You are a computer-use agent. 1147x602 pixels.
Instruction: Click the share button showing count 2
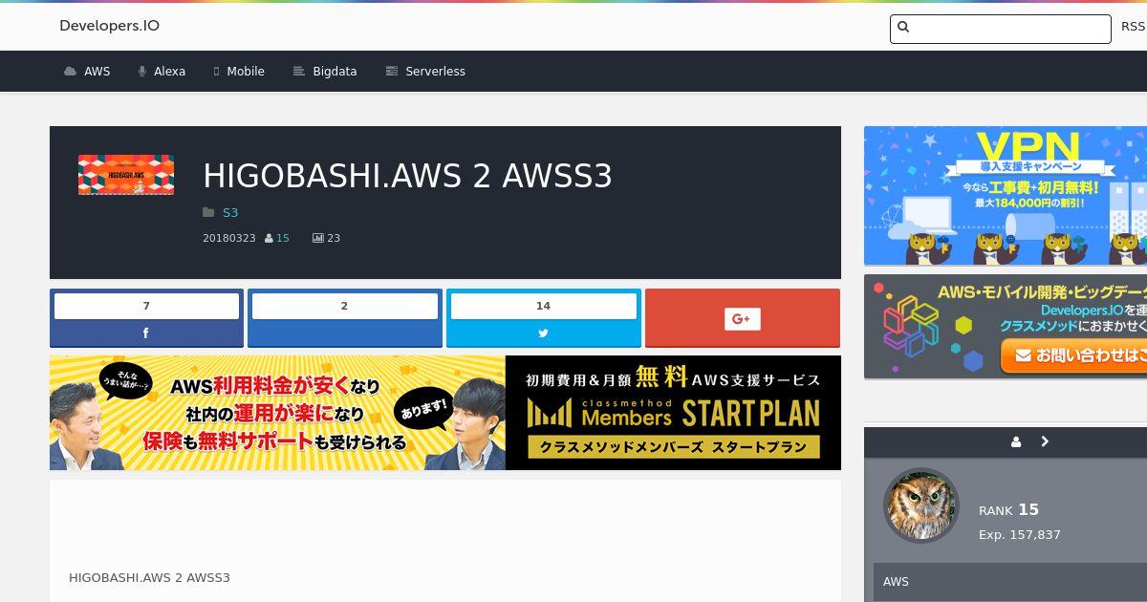pyautogui.click(x=345, y=318)
